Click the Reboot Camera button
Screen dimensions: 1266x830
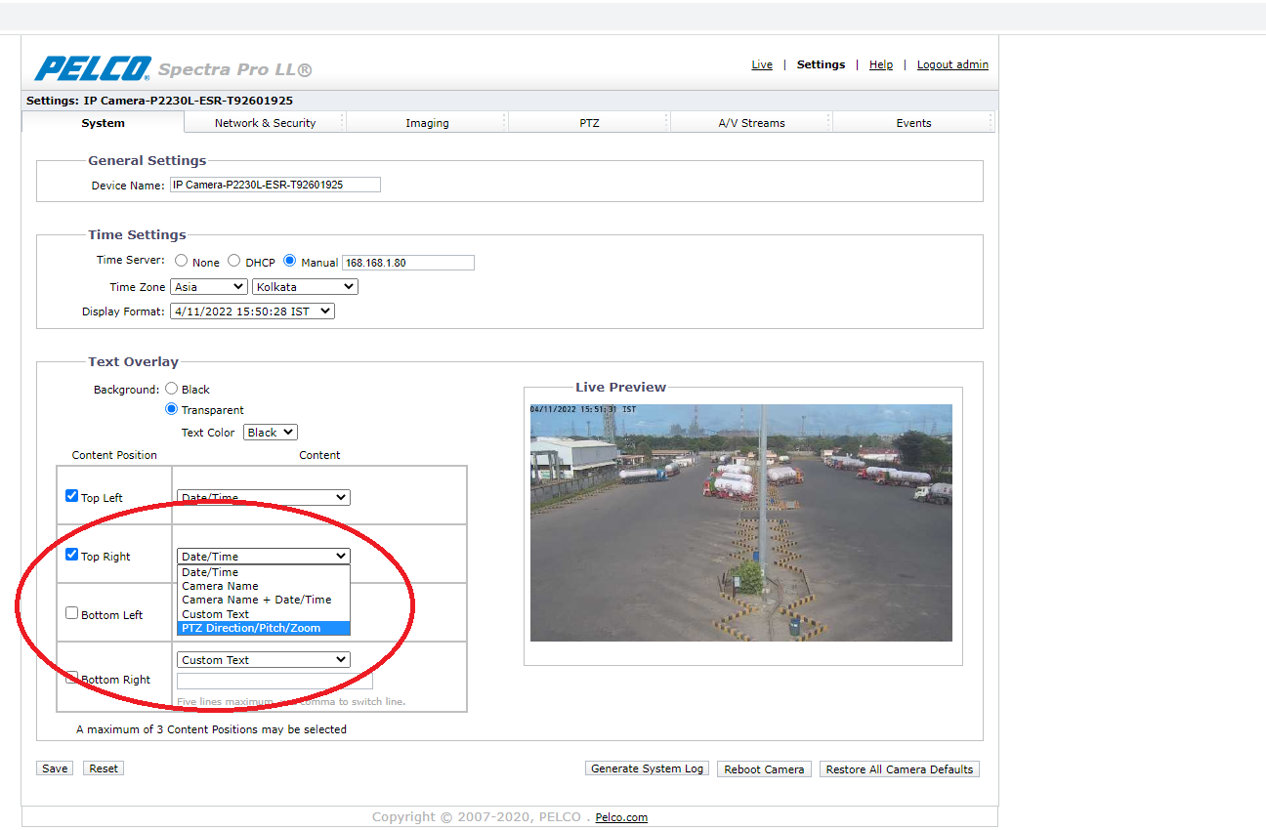763,769
